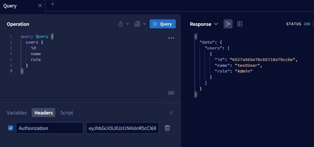Screen dimensions: 314x147
Task: Open the Script tab
Action: [x=67, y=113]
